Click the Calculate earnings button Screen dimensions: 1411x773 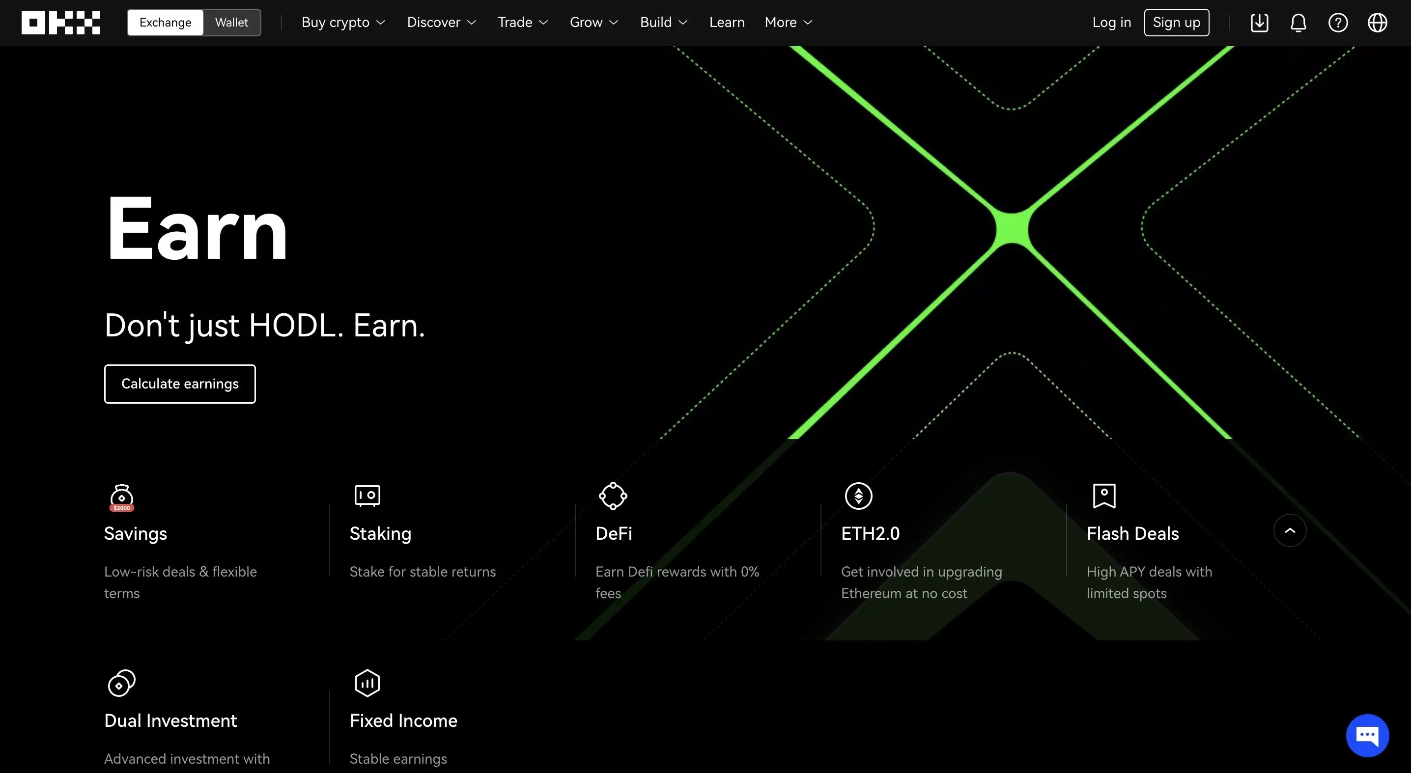point(180,384)
